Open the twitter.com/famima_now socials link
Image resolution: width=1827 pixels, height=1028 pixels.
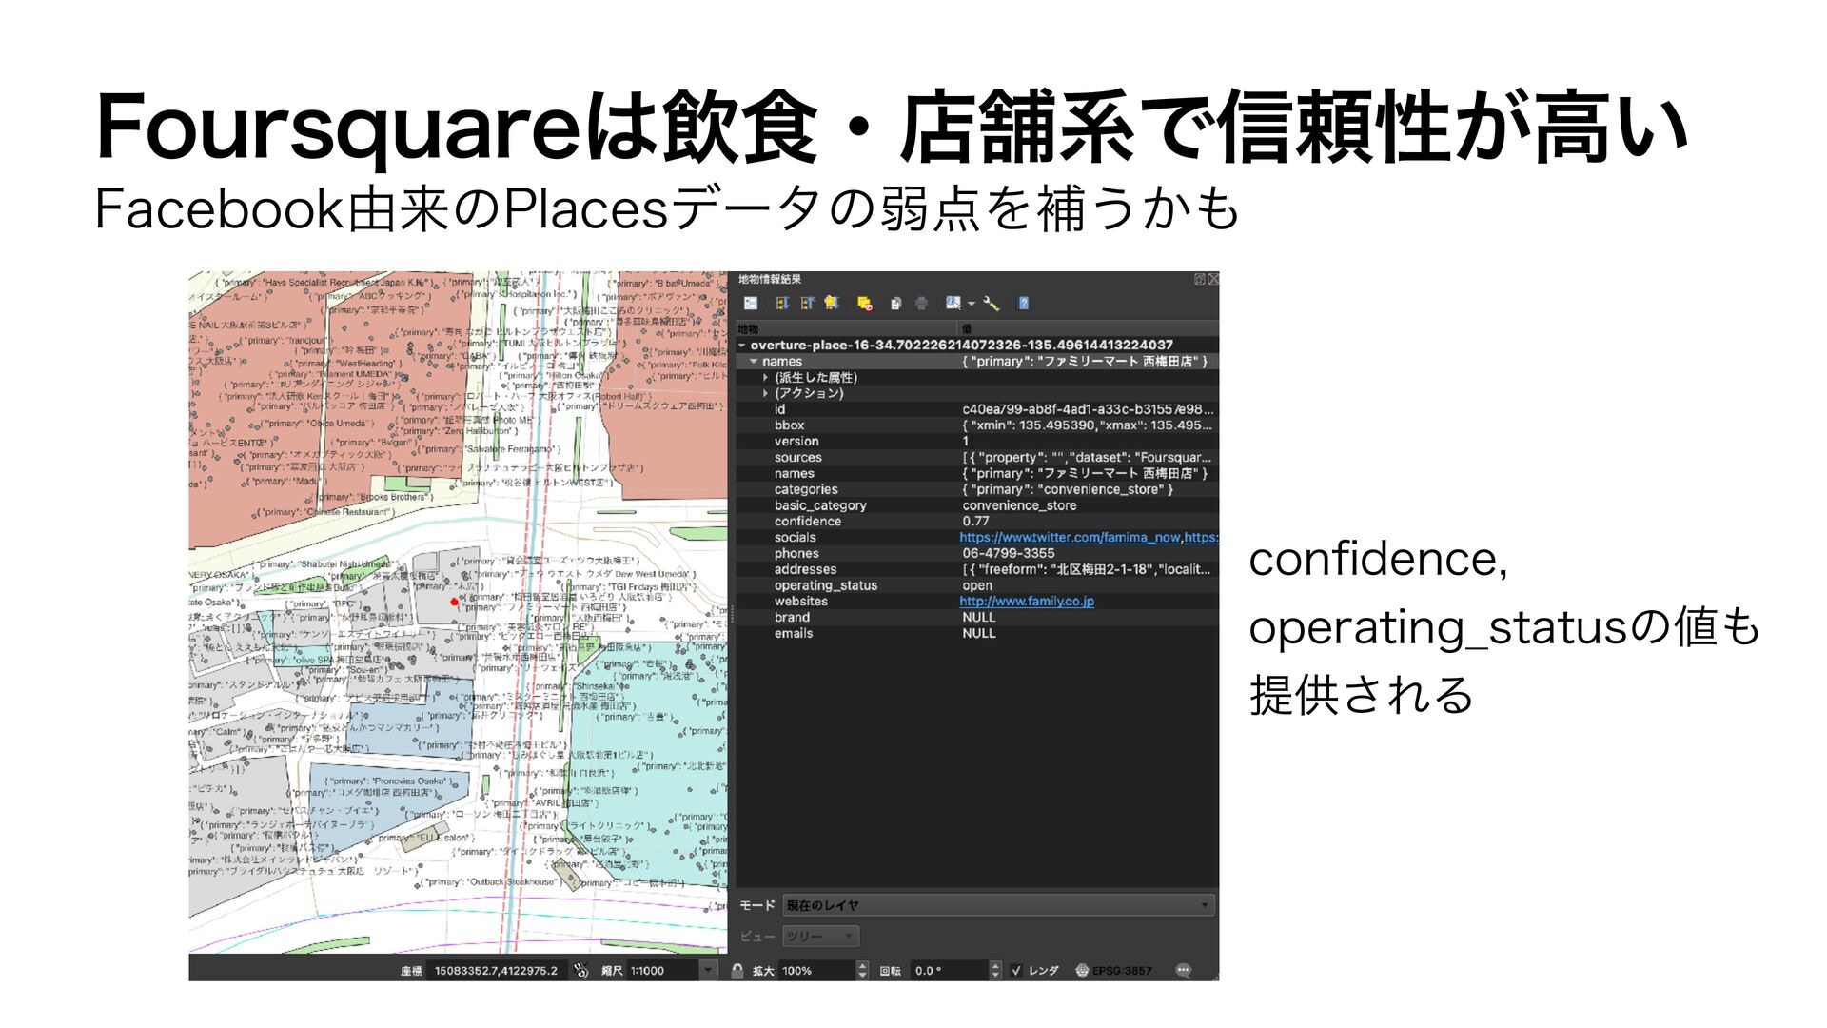click(1070, 538)
